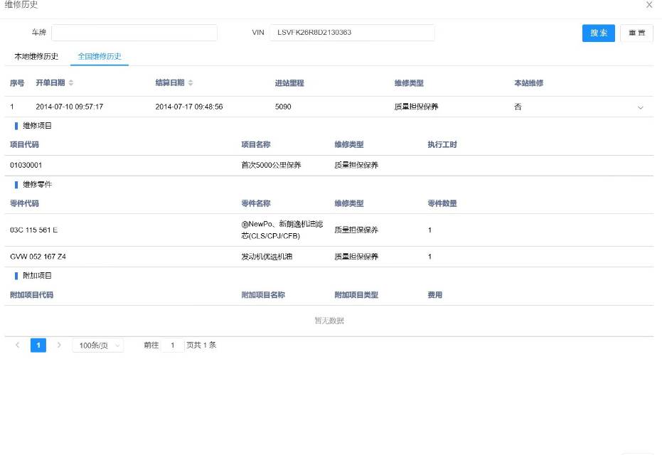Click the VIN input field
Screen dimensions: 662x455
coord(352,33)
